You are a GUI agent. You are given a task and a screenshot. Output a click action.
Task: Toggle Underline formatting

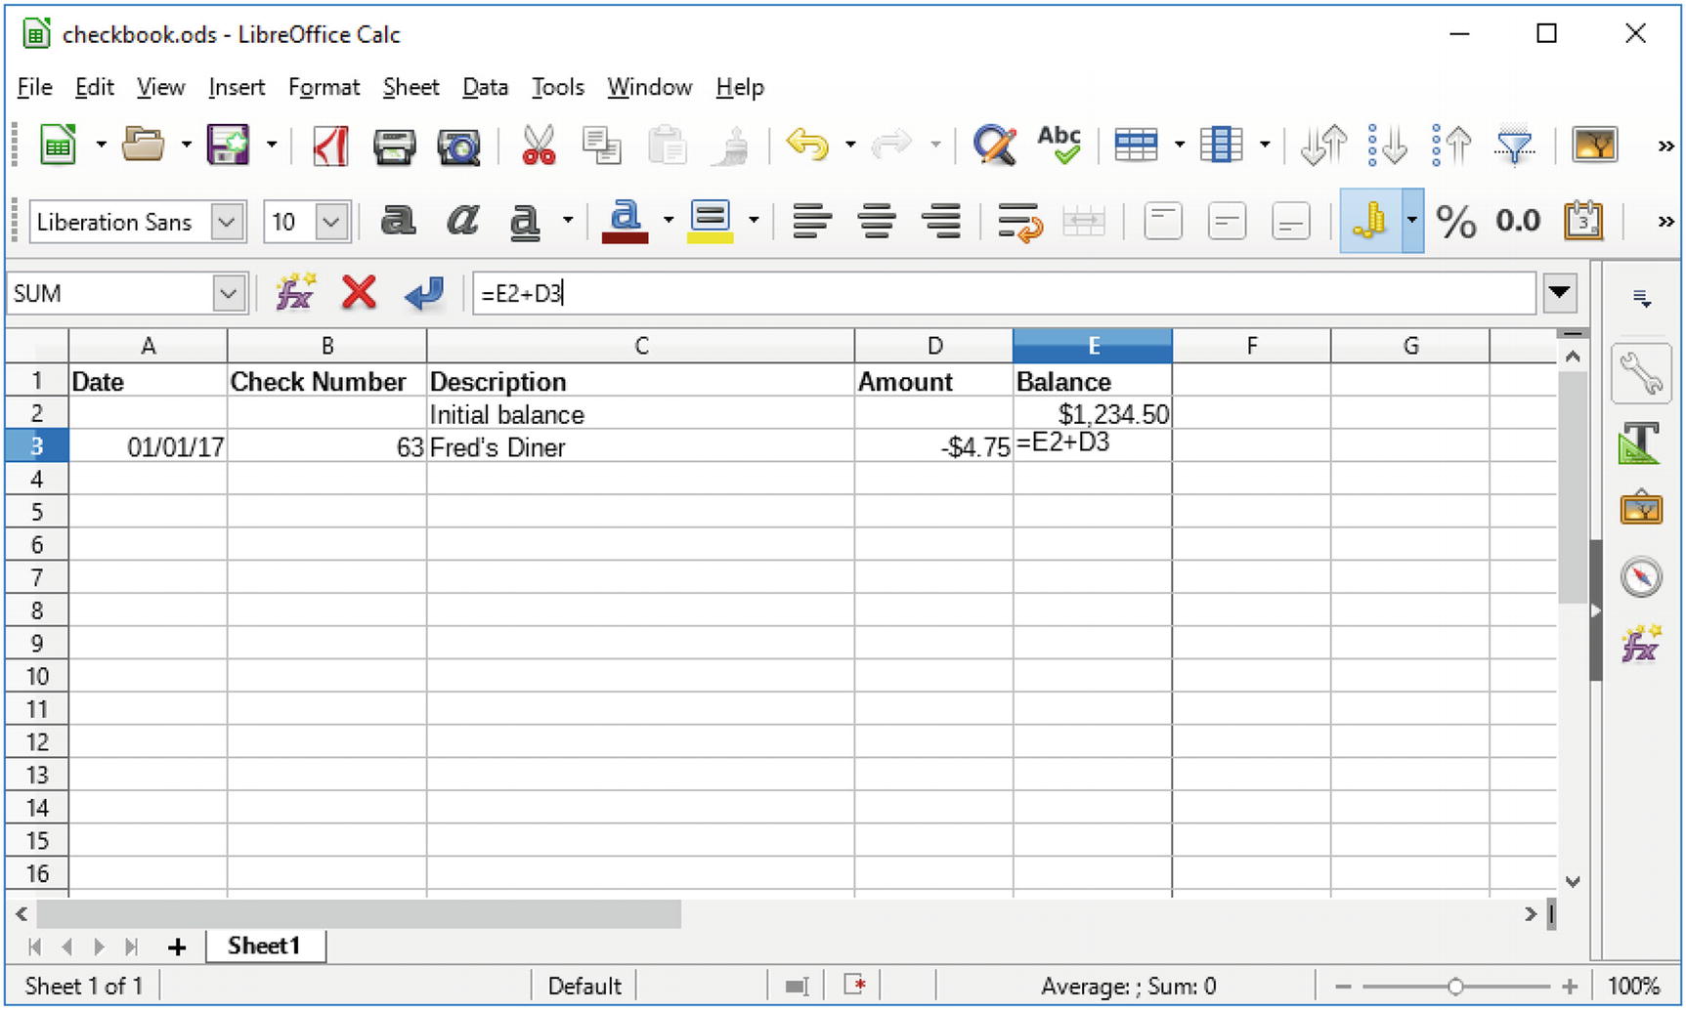(525, 222)
